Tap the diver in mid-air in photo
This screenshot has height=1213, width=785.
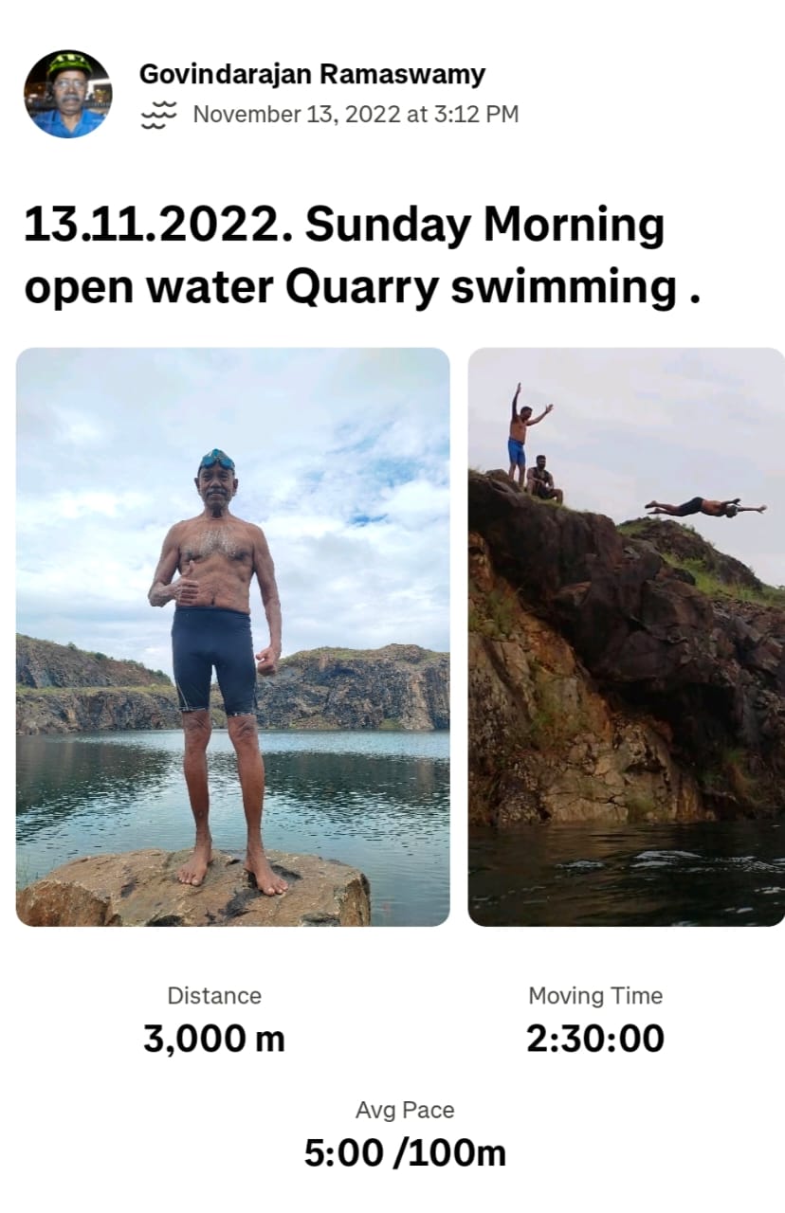pyautogui.click(x=705, y=507)
